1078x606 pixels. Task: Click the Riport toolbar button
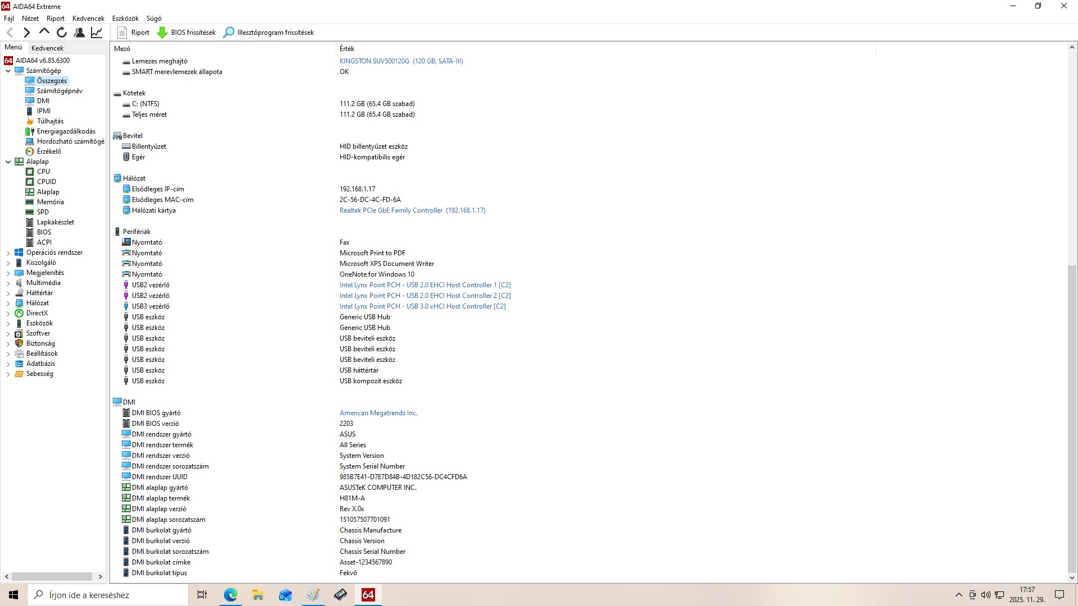tap(133, 33)
